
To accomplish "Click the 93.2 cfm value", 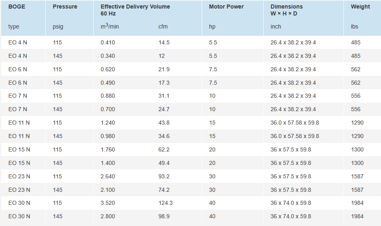I will click(164, 176).
